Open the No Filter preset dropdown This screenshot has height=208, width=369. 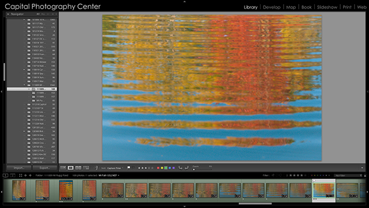[x=348, y=175]
